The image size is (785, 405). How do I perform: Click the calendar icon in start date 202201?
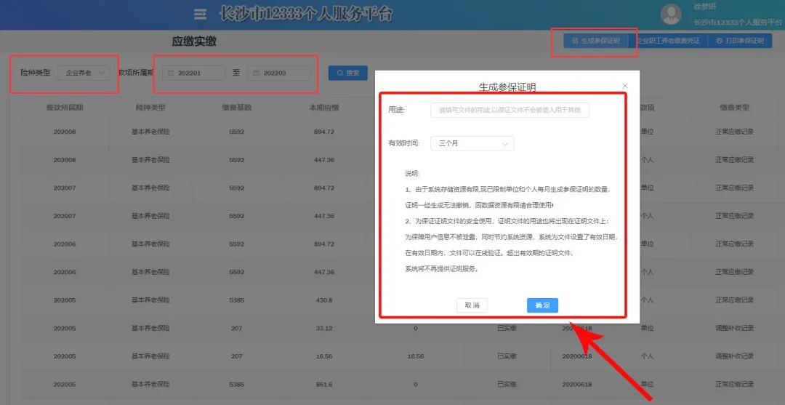(x=170, y=73)
